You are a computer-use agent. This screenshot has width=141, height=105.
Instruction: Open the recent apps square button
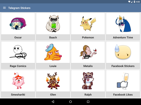[88, 102]
